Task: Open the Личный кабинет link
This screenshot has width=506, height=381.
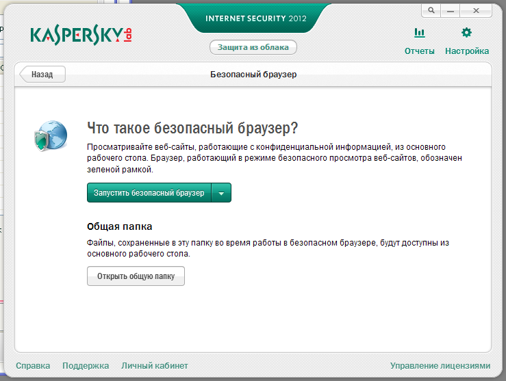Action: 155,365
